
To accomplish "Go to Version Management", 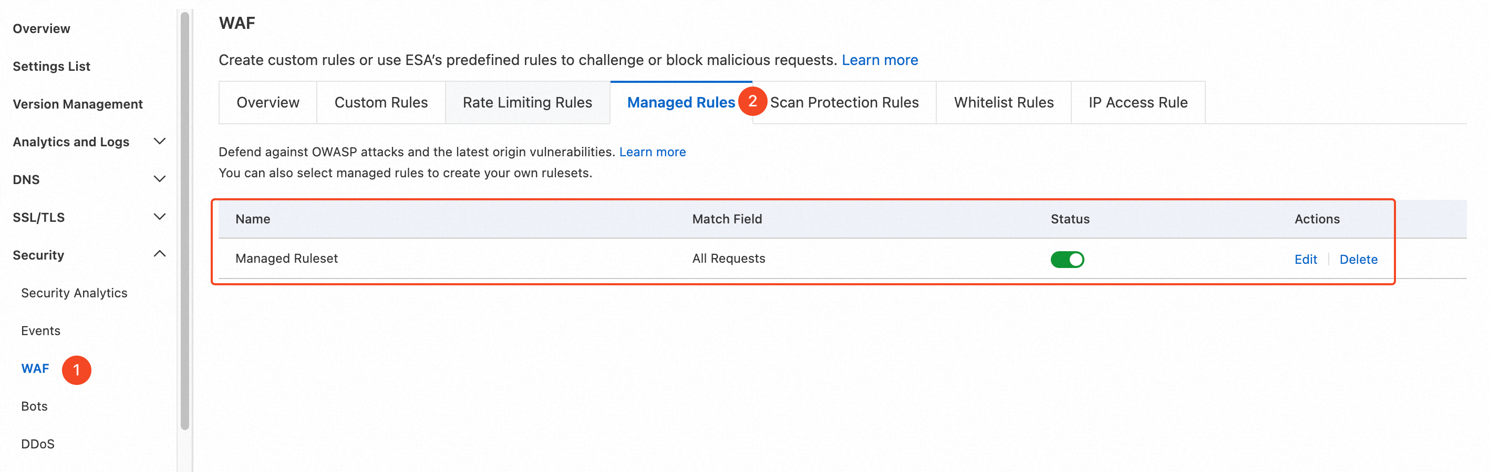I will pos(77,104).
